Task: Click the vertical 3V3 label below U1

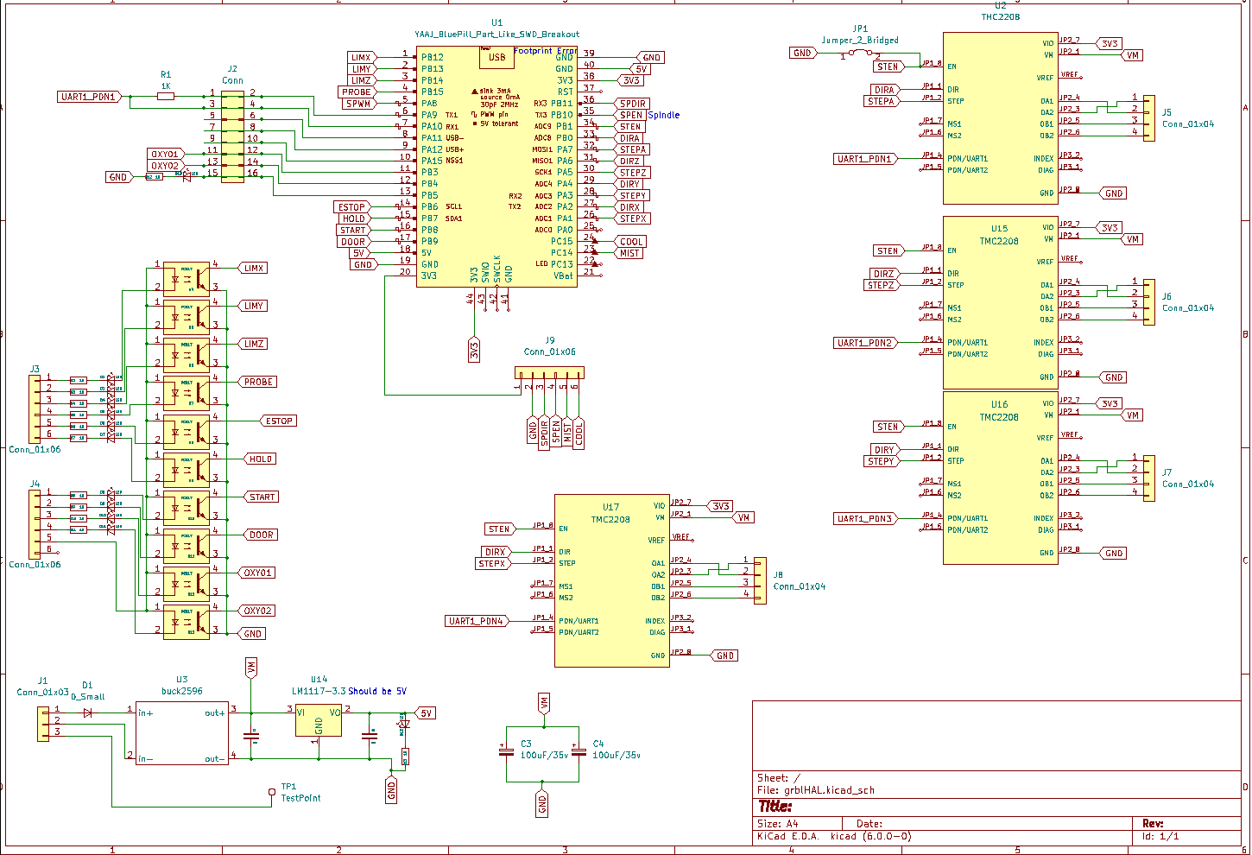Action: coord(474,350)
